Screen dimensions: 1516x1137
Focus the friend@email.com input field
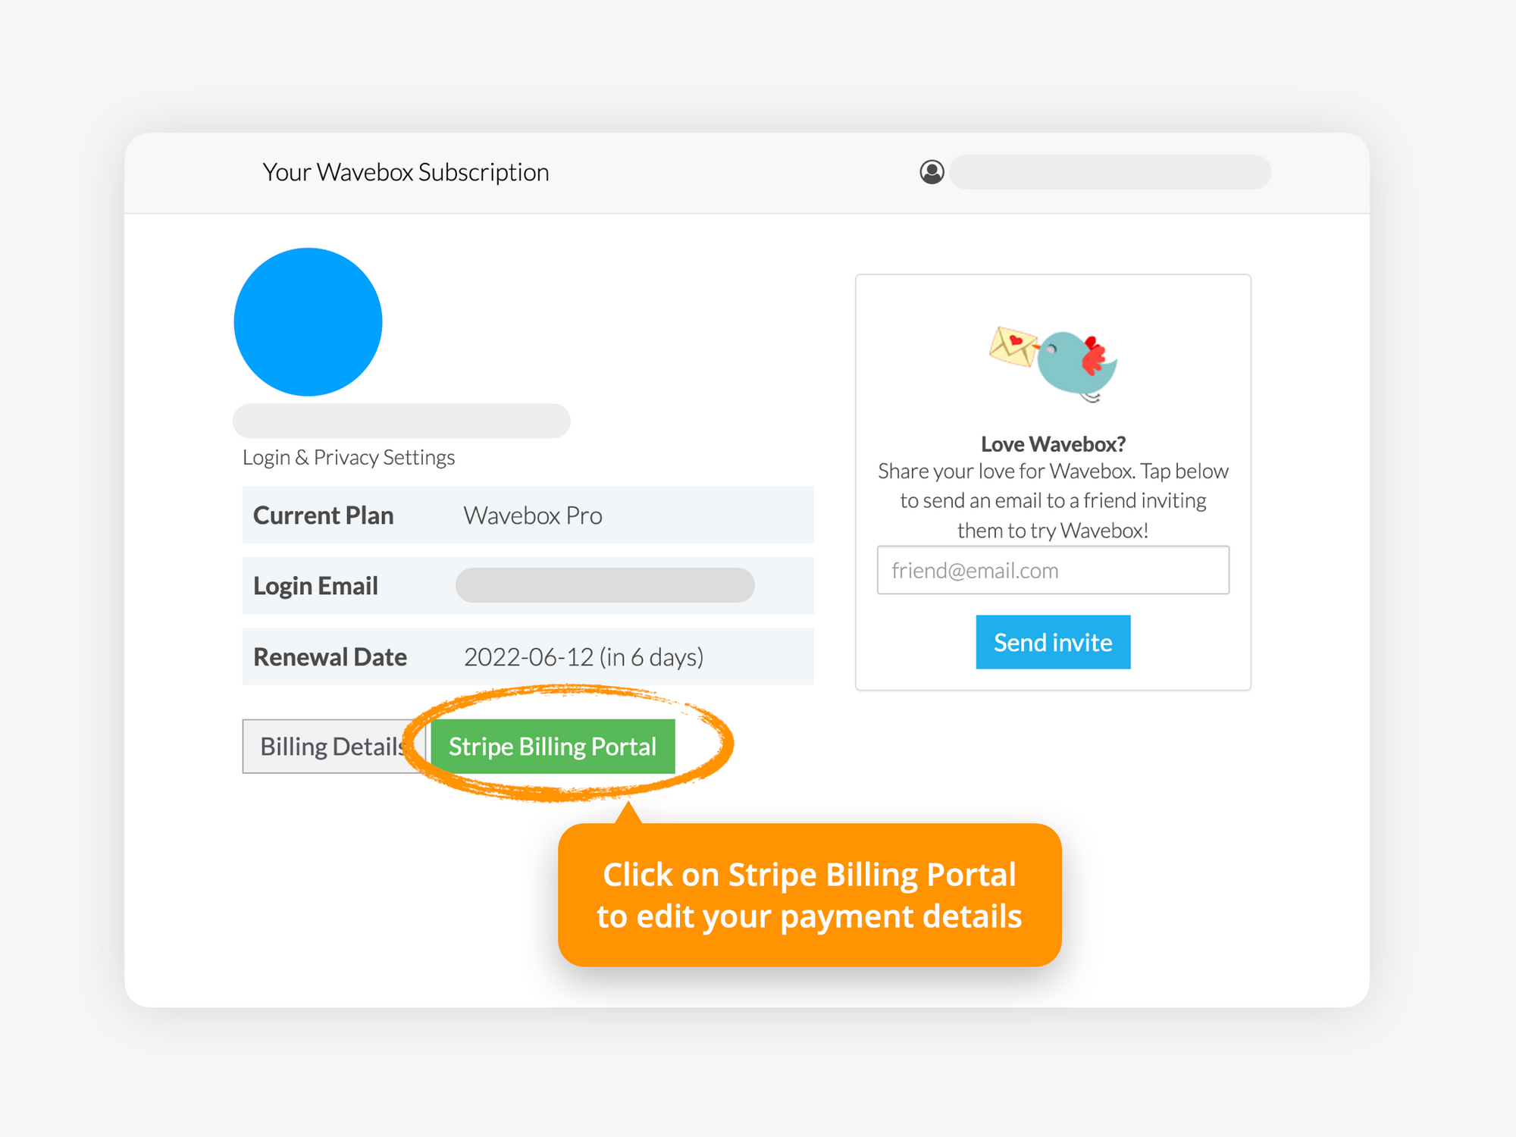click(x=1053, y=570)
